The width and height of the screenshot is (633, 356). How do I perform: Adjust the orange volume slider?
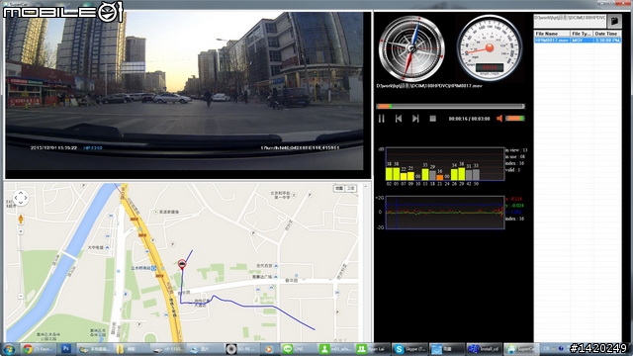(514, 119)
